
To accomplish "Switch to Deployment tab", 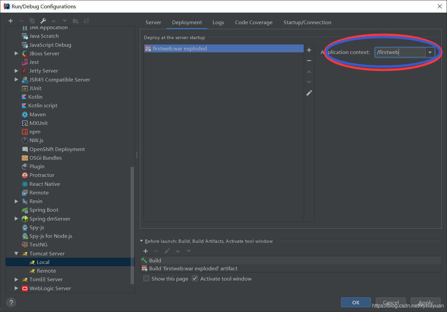I will [187, 23].
